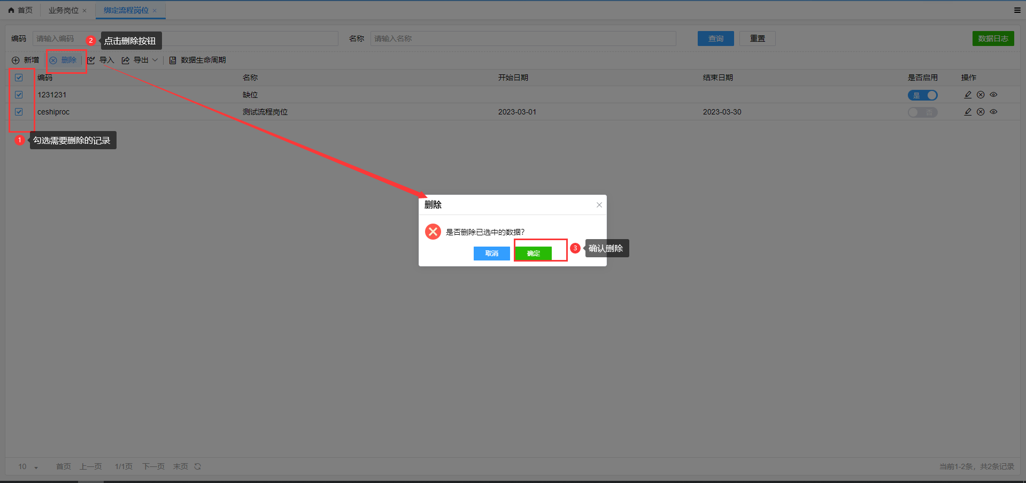This screenshot has width=1026, height=483.
Task: Click the 结束日期 column header
Action: pyautogui.click(x=718, y=78)
